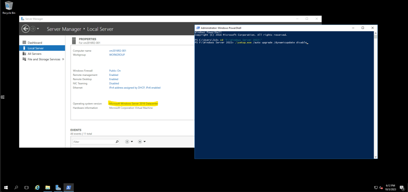Image resolution: width=408 pixels, height=192 pixels.
Task: Click the Dashboard grid icon
Action: pos(24,42)
